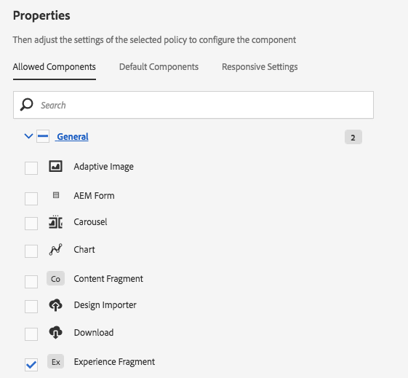Click the Download cloud icon
408x378 pixels.
[55, 333]
